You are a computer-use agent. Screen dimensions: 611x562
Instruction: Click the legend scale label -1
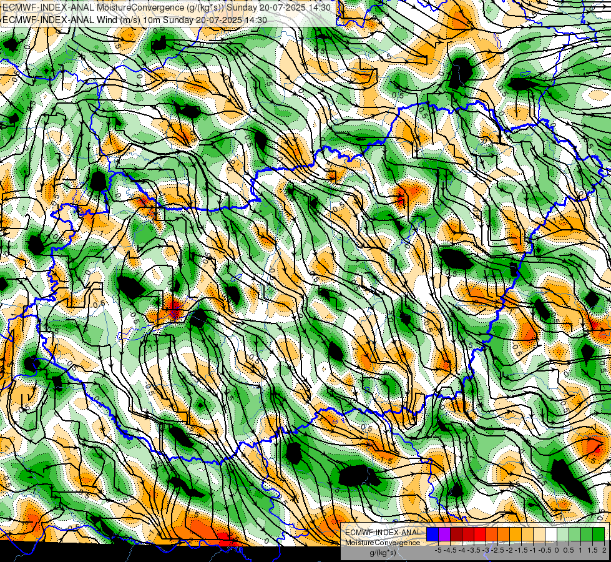tap(533, 550)
